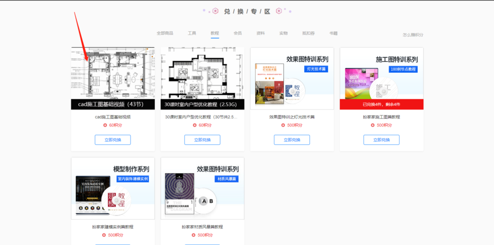Open the 实物 category tab
This screenshot has height=245, width=494.
283,33
